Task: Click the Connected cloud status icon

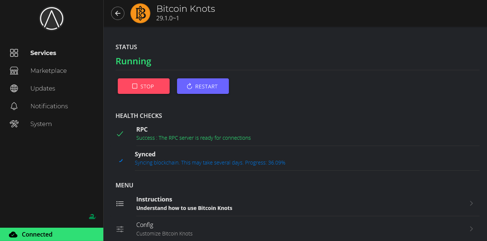Action: (x=13, y=234)
